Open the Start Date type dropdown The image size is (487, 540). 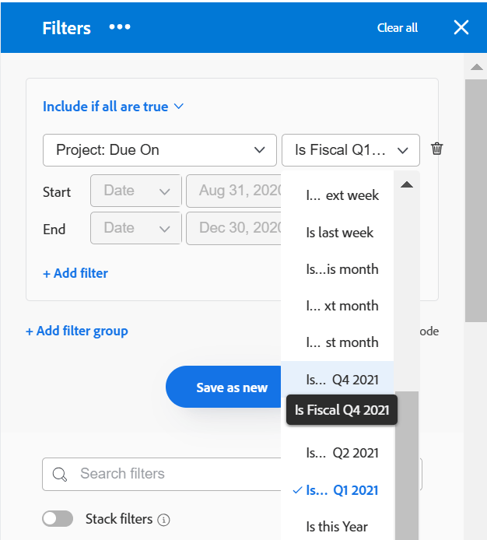point(136,191)
